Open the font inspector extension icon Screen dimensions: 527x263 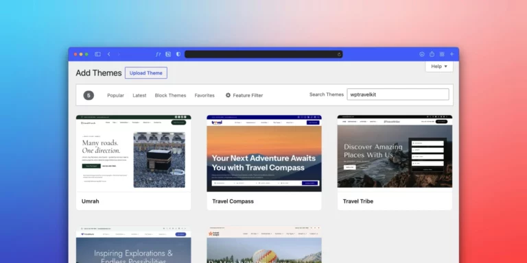158,54
